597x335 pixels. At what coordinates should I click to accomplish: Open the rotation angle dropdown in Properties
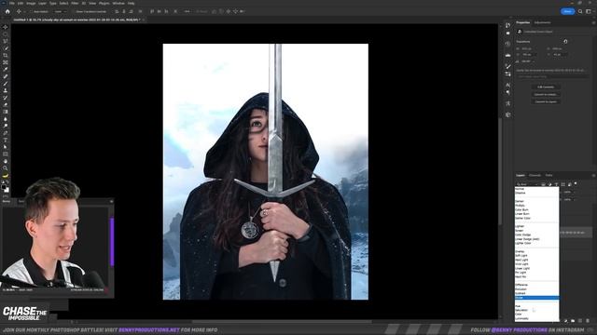pos(529,61)
